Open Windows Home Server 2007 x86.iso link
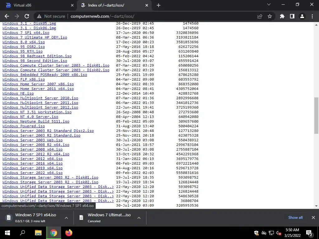 pos(38,84)
